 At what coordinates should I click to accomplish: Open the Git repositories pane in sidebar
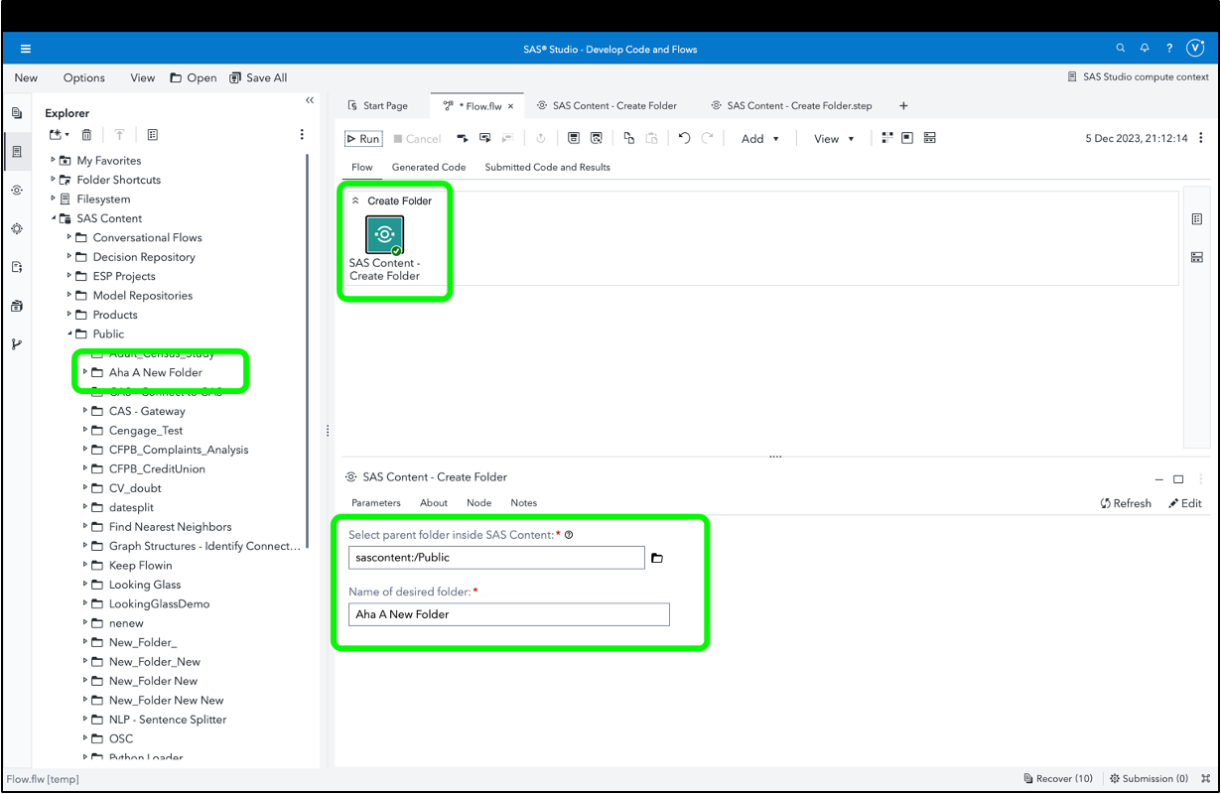17,344
